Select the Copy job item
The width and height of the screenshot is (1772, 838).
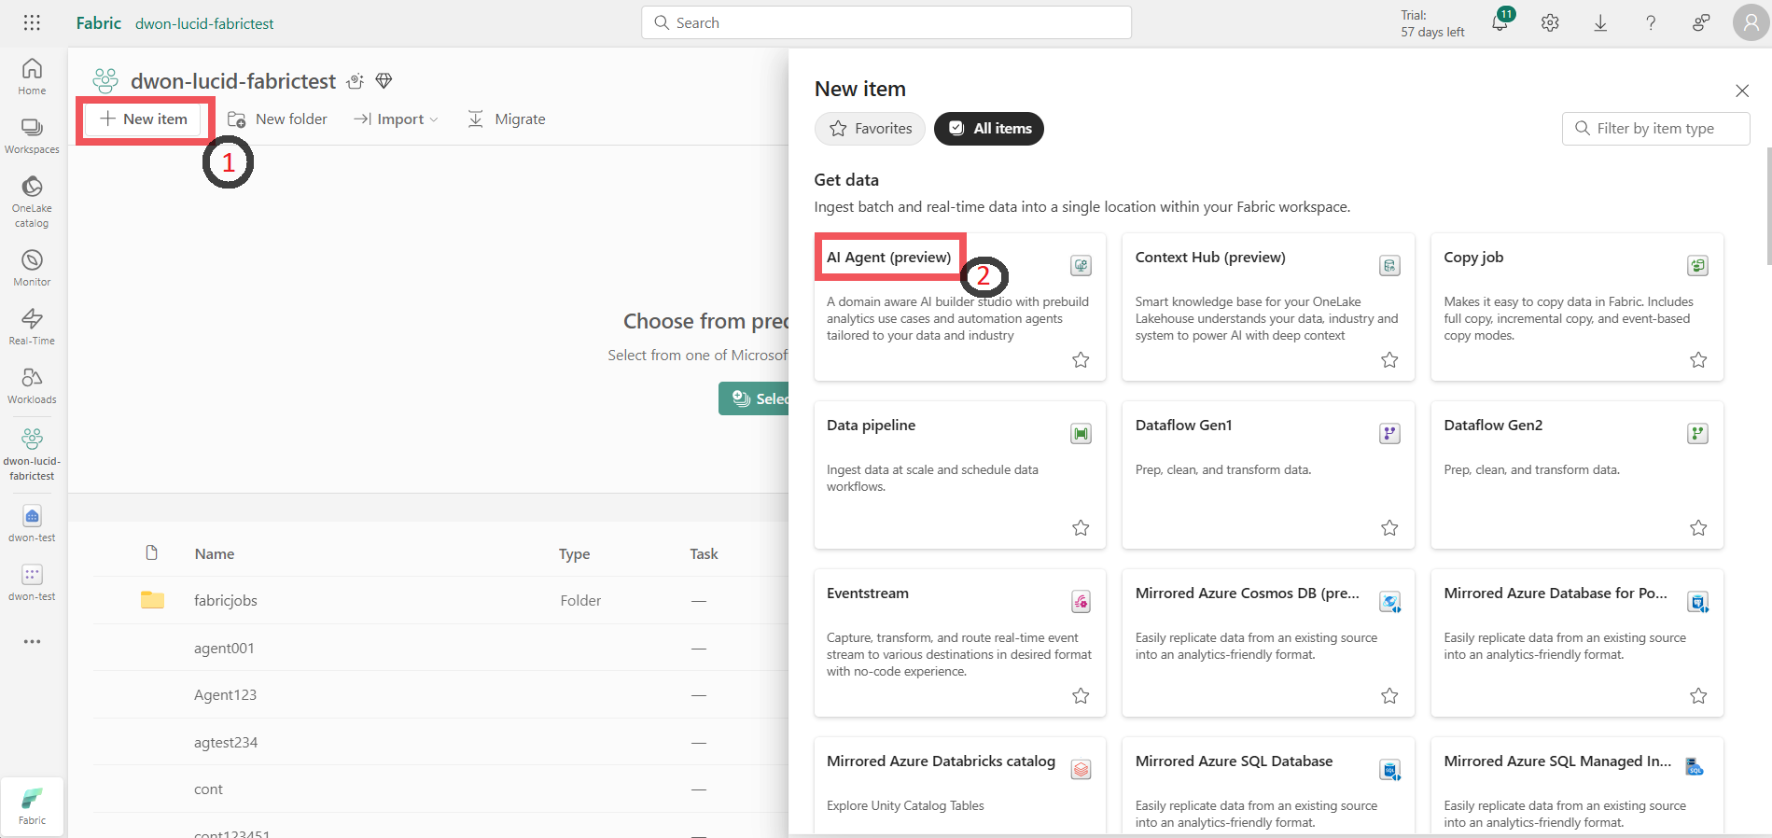(x=1577, y=306)
